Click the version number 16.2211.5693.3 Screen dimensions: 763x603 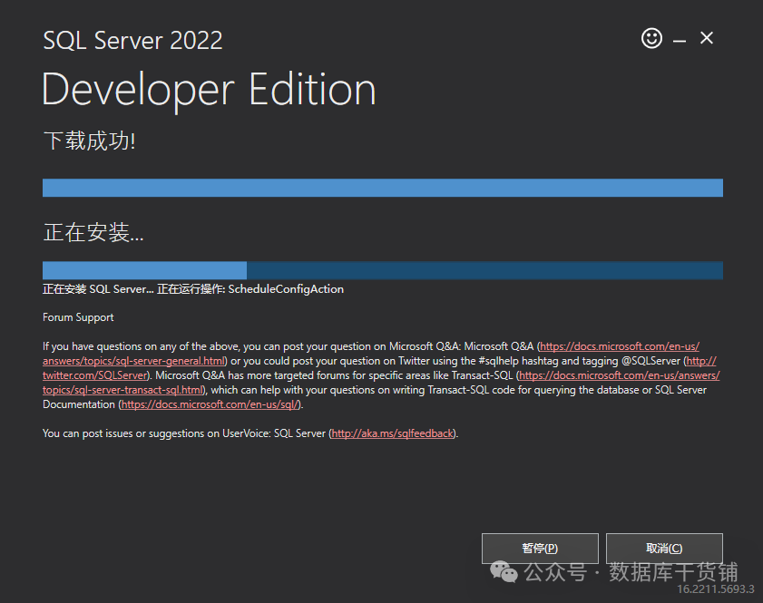pos(715,589)
